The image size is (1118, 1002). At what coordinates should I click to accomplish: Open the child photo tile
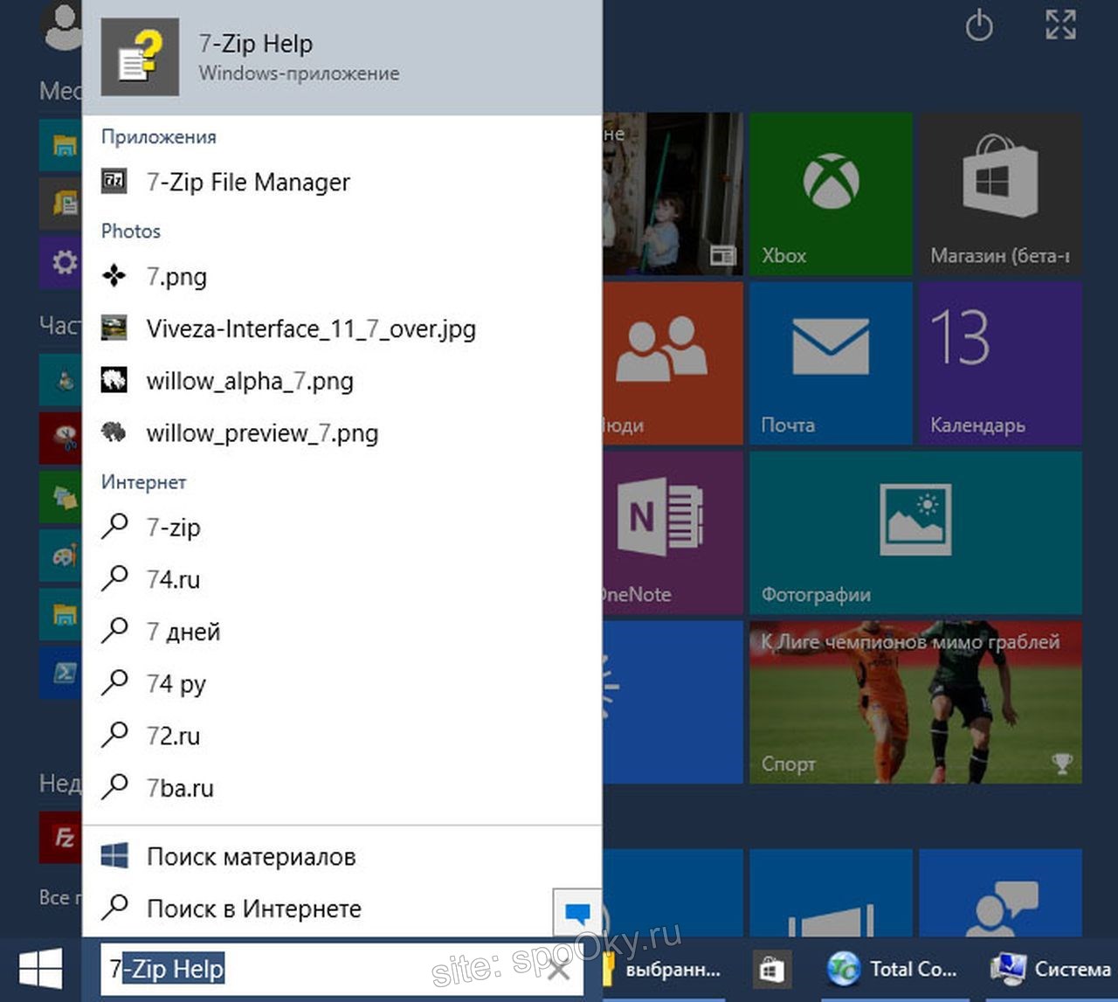pyautogui.click(x=673, y=194)
